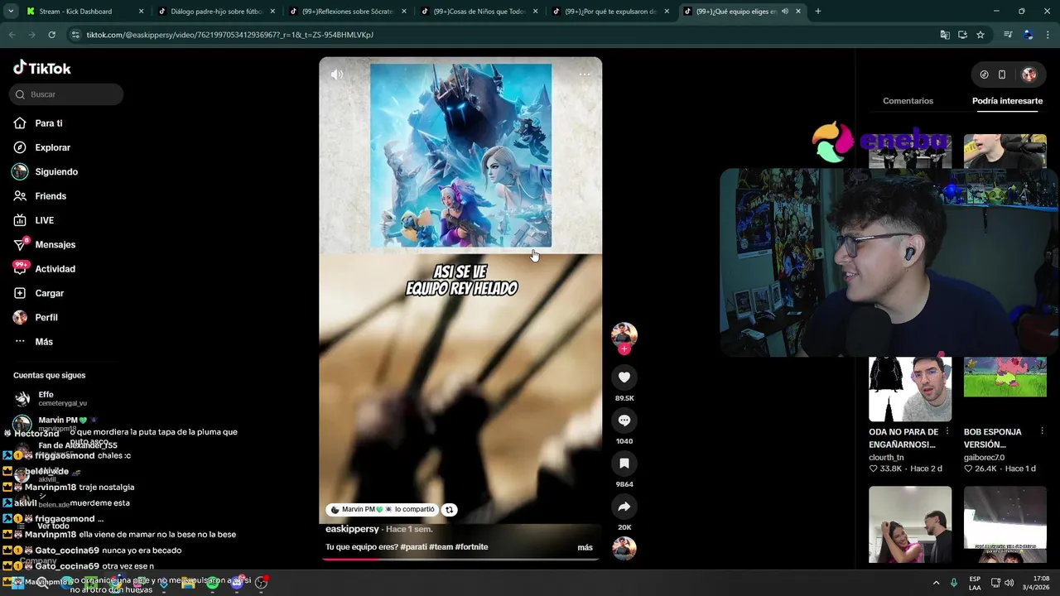The width and height of the screenshot is (1060, 596).
Task: Open BOB ESPONJA VERSIÓN video thumbnail
Action: [x=1005, y=377]
